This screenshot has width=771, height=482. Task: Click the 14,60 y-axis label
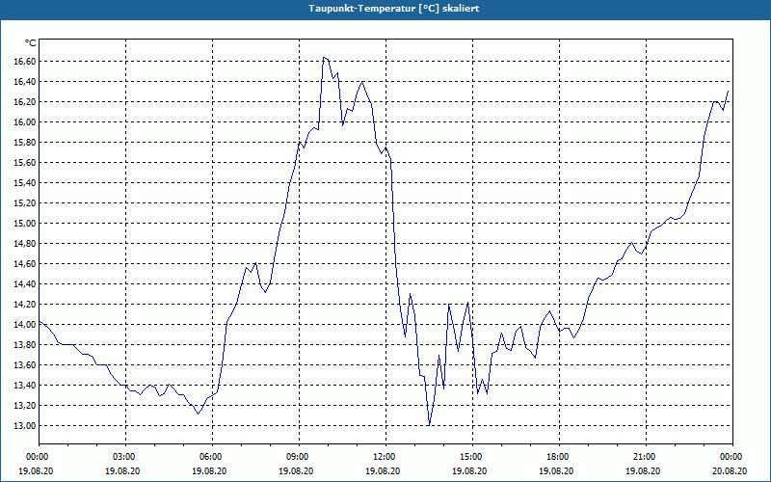[24, 263]
